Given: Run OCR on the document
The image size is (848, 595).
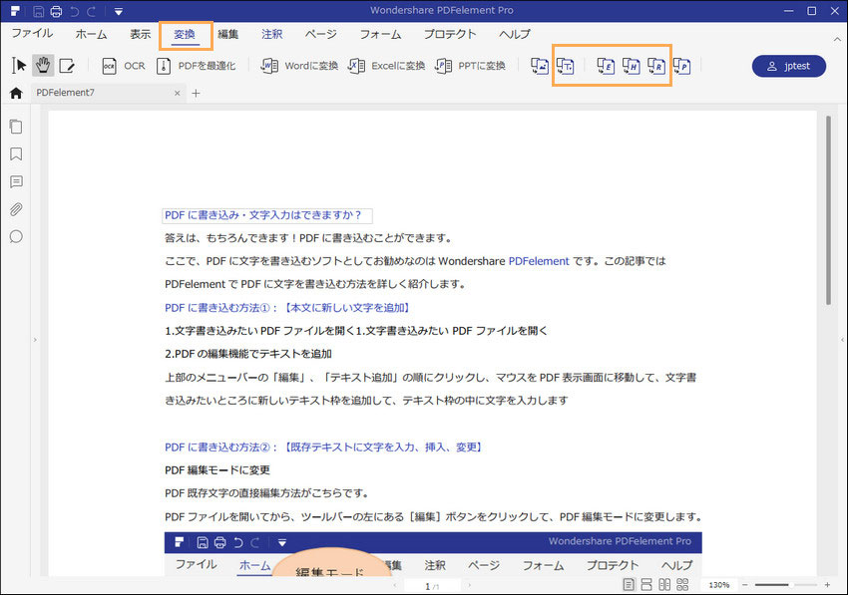Looking at the screenshot, I should point(124,66).
